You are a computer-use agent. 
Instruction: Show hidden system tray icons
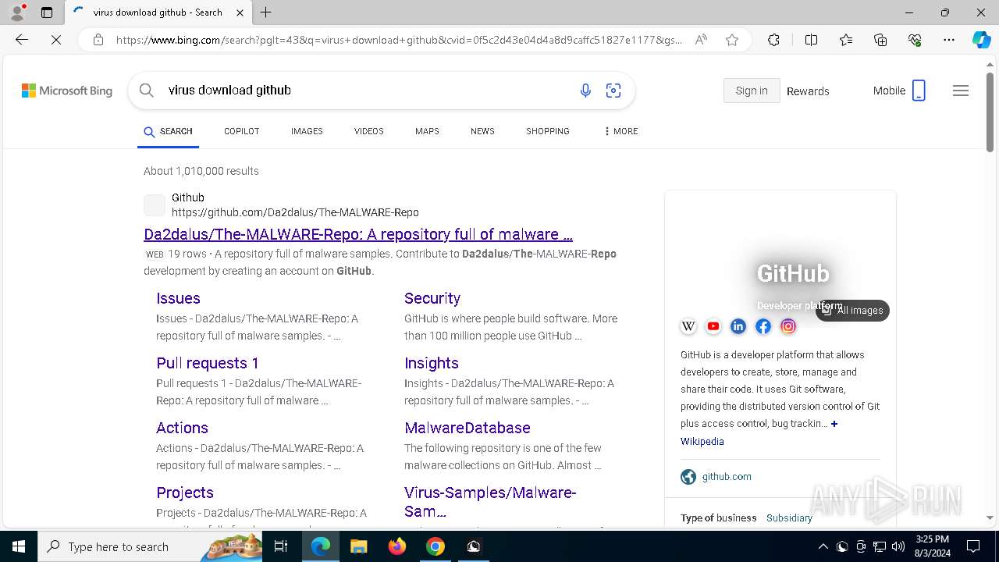823,546
